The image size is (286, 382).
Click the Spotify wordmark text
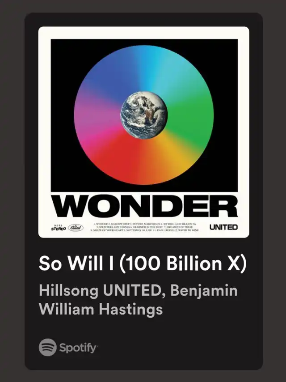click(x=78, y=348)
